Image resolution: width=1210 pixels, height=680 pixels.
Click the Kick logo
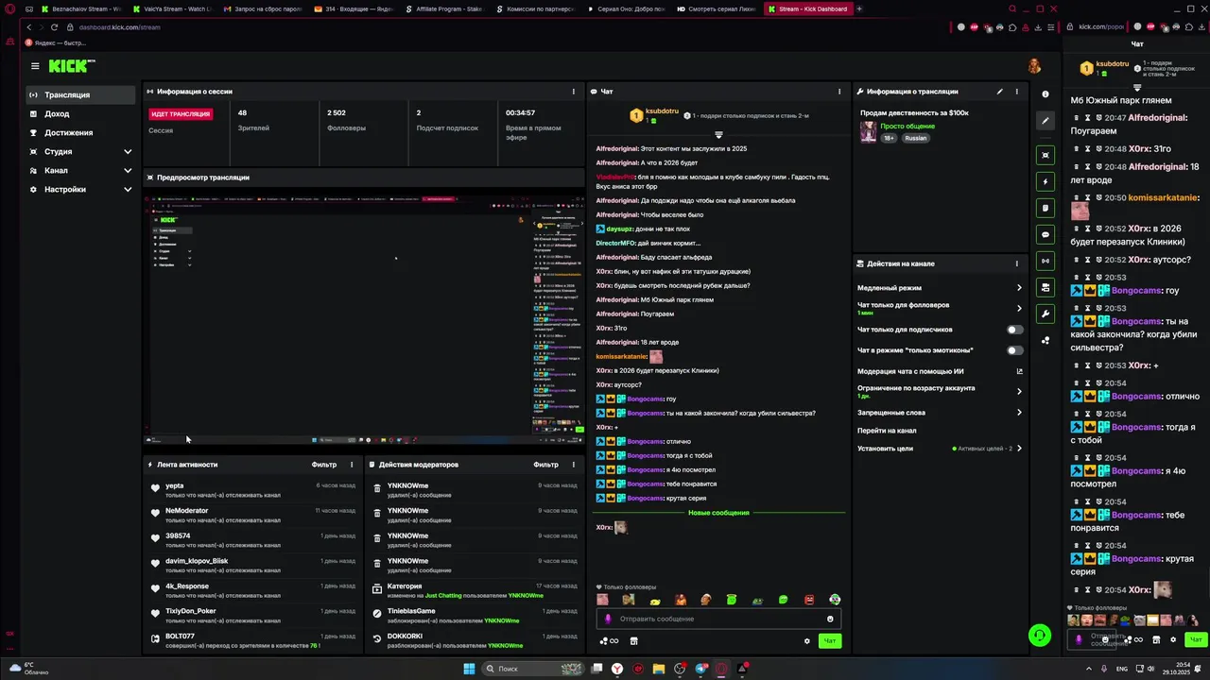click(72, 65)
